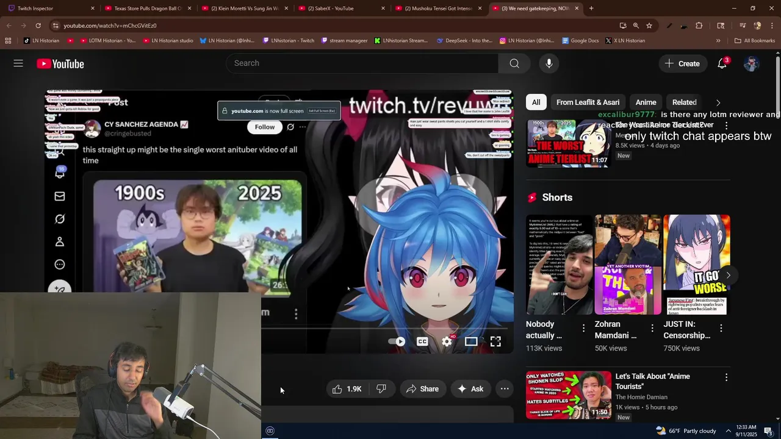The height and width of the screenshot is (439, 781).
Task: Open the YouTube account avatar menu
Action: coord(752,63)
